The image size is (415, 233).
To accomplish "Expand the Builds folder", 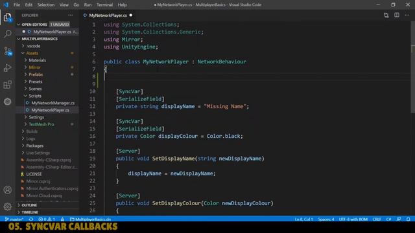I will [32, 131].
